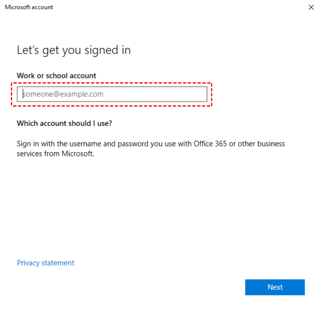Image resolution: width=322 pixels, height=312 pixels.
Task: Click "Which account should I use?" text
Action: tap(64, 123)
